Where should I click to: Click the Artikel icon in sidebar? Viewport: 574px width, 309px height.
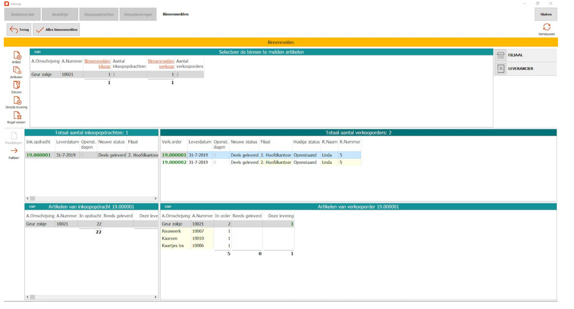[x=17, y=55]
